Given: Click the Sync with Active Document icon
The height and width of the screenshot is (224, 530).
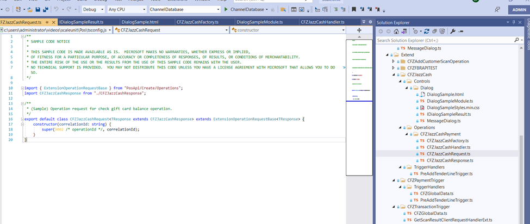Looking at the screenshot, I should tap(427, 32).
